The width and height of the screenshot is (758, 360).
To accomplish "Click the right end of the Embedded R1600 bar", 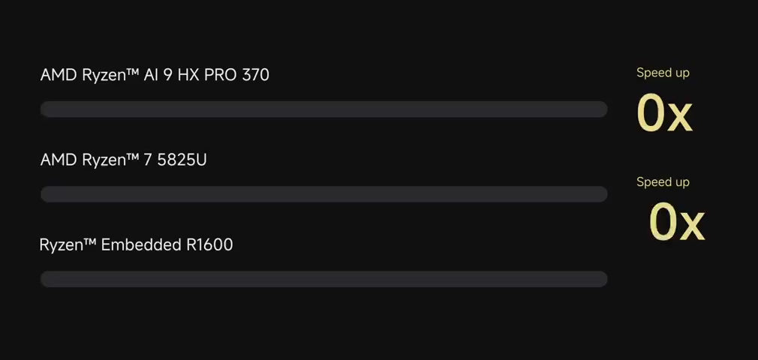I will tap(600, 279).
